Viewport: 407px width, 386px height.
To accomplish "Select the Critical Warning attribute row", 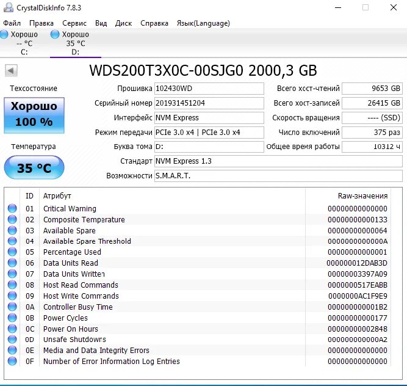I will [x=198, y=209].
